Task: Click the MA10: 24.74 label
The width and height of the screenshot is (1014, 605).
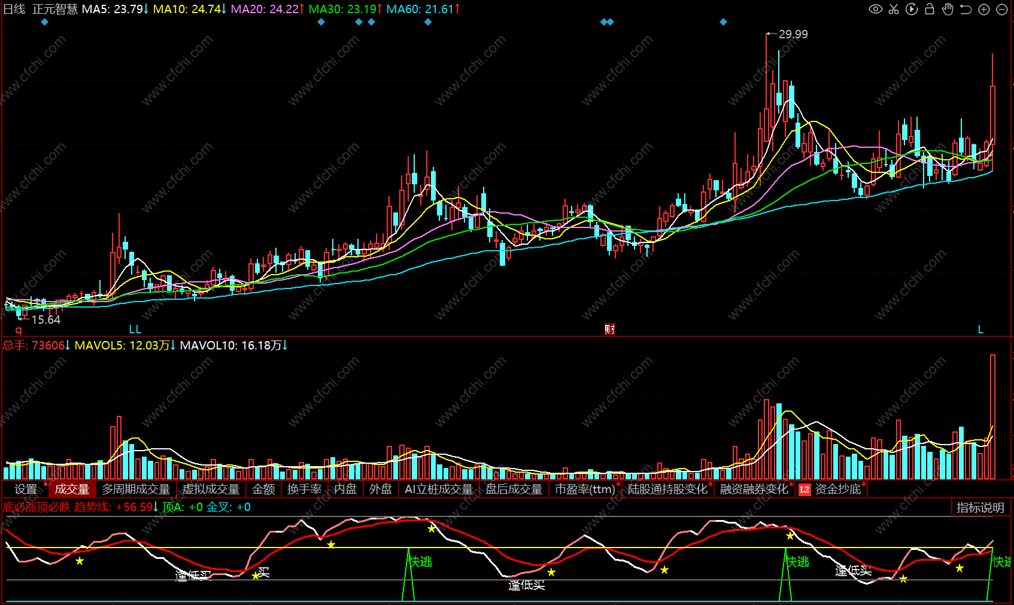Action: [190, 9]
